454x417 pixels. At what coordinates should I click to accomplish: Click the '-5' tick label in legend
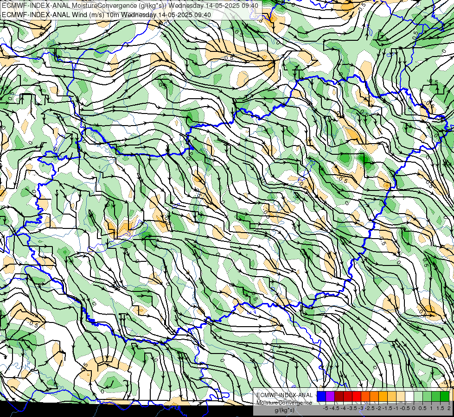tap(326, 408)
